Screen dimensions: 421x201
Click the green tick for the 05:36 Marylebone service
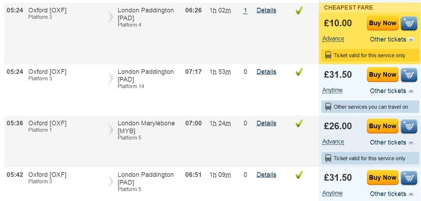(x=299, y=123)
